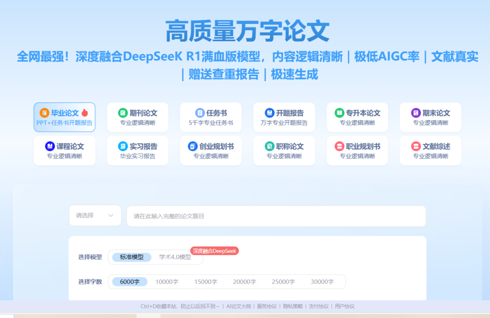The image size is (490, 318).
Task: Choose the 6000字 word count
Action: click(130, 282)
